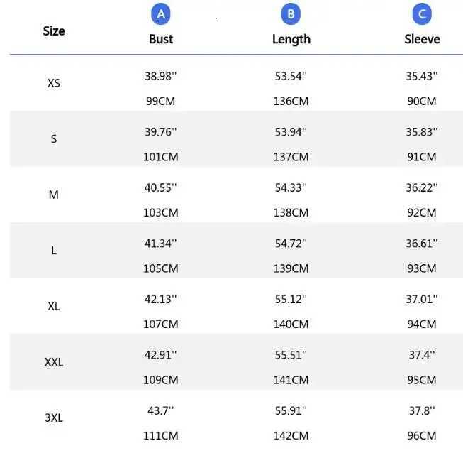Click the 38.98'' bust value

coord(161,76)
